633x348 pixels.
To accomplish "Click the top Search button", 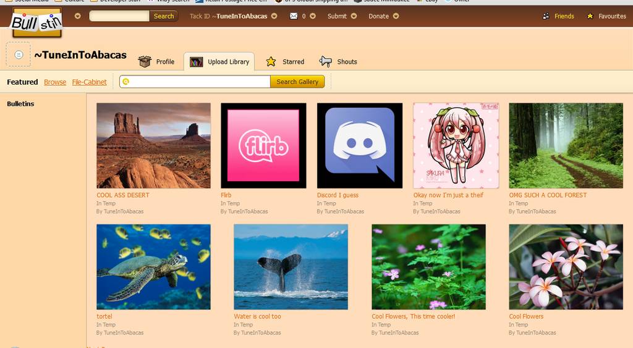I will [163, 16].
